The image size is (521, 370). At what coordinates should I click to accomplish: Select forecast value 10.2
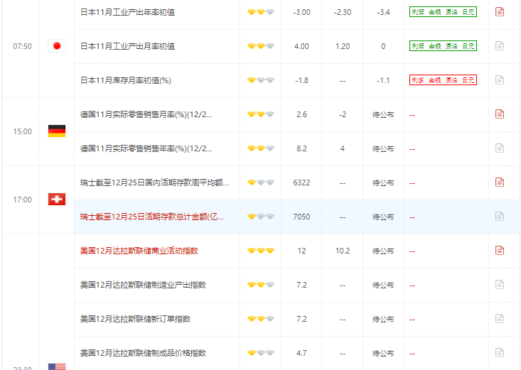(x=342, y=251)
